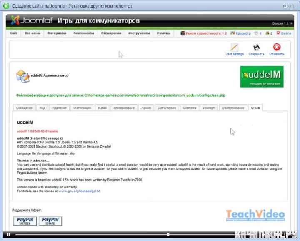Viewport: 300px width, 241px height.
Task: Click the messages counter icon
Action: point(256,33)
